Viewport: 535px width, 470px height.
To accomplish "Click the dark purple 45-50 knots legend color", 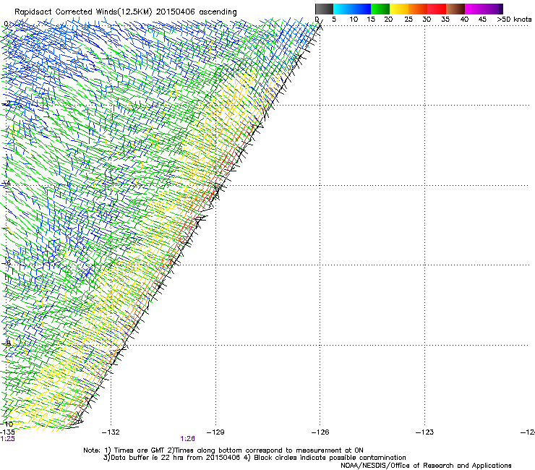I will tap(493, 9).
